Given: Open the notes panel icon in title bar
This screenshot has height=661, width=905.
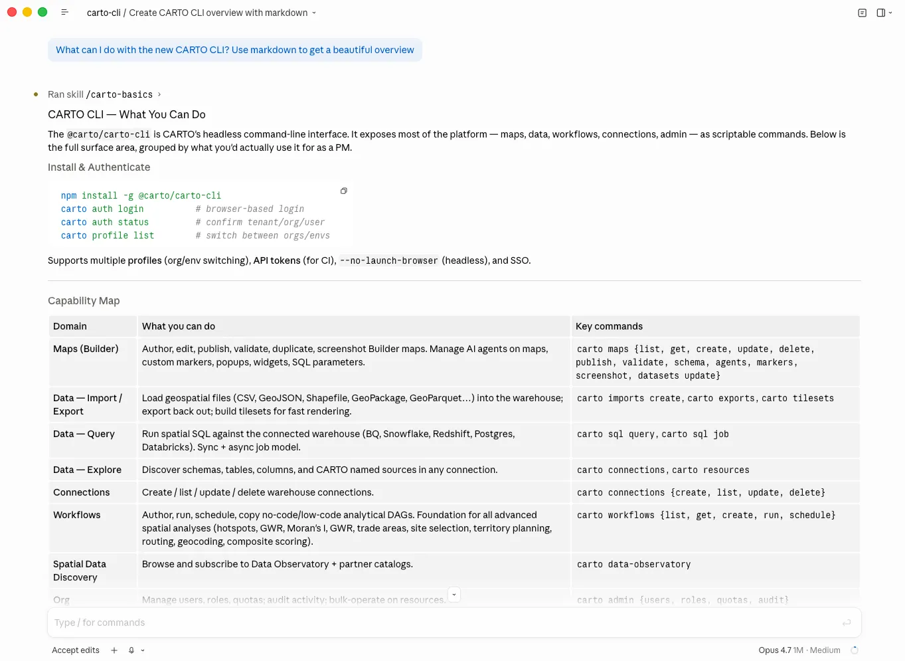Looking at the screenshot, I should coord(862,13).
